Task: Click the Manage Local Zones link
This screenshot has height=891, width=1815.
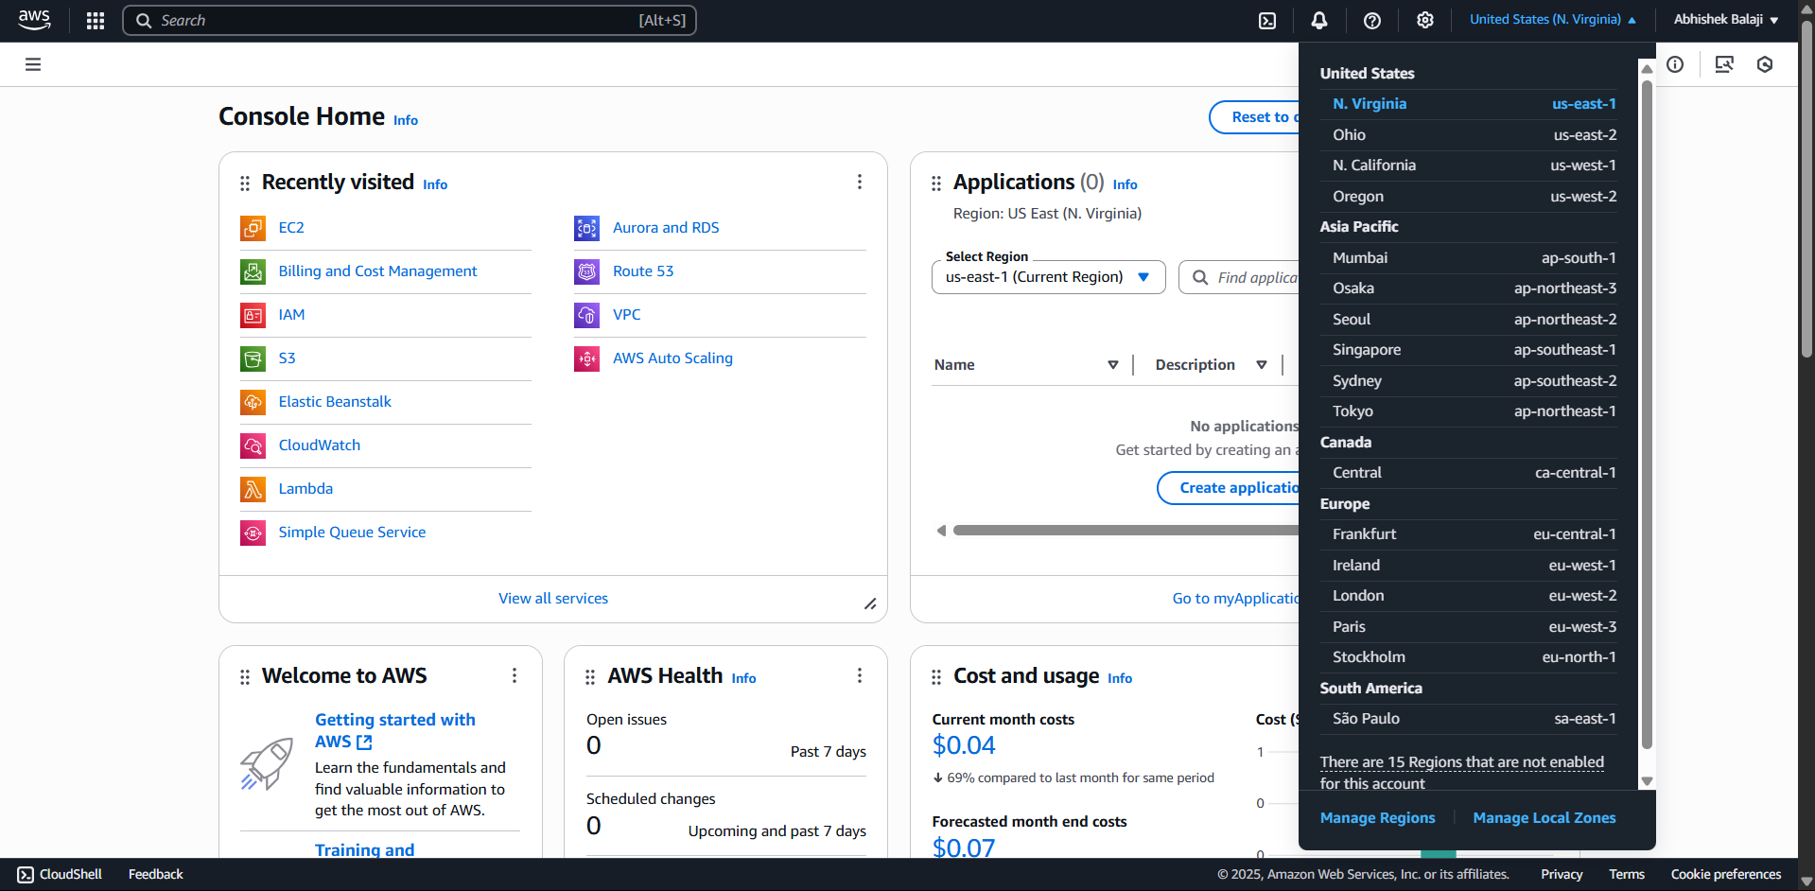Action: (x=1544, y=818)
